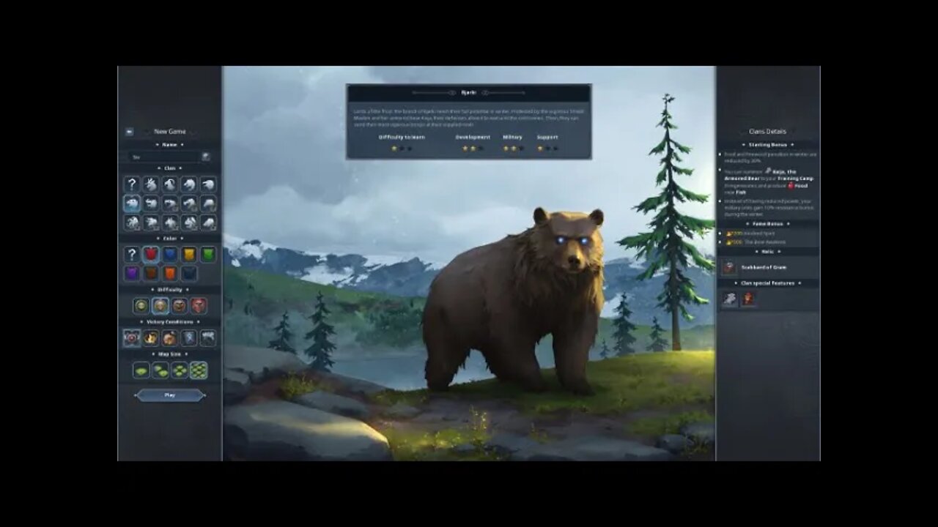Screen dimensions: 938x527
Task: Toggle the first victory condition icon
Action: (132, 337)
